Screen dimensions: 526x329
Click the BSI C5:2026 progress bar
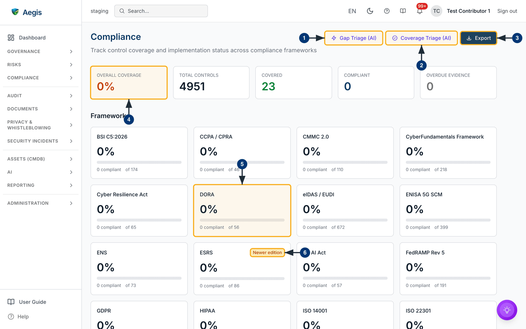point(139,162)
